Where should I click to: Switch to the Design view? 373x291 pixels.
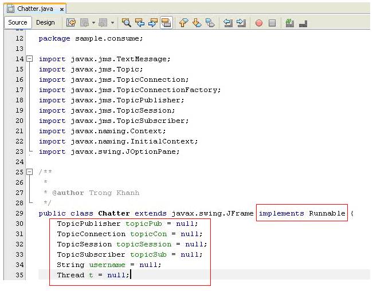[x=45, y=22]
